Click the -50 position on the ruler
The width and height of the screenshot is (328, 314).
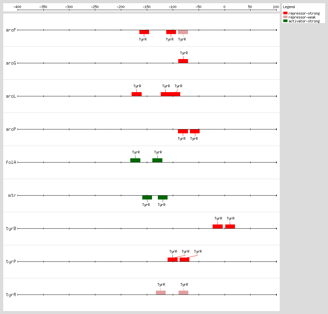(198, 7)
